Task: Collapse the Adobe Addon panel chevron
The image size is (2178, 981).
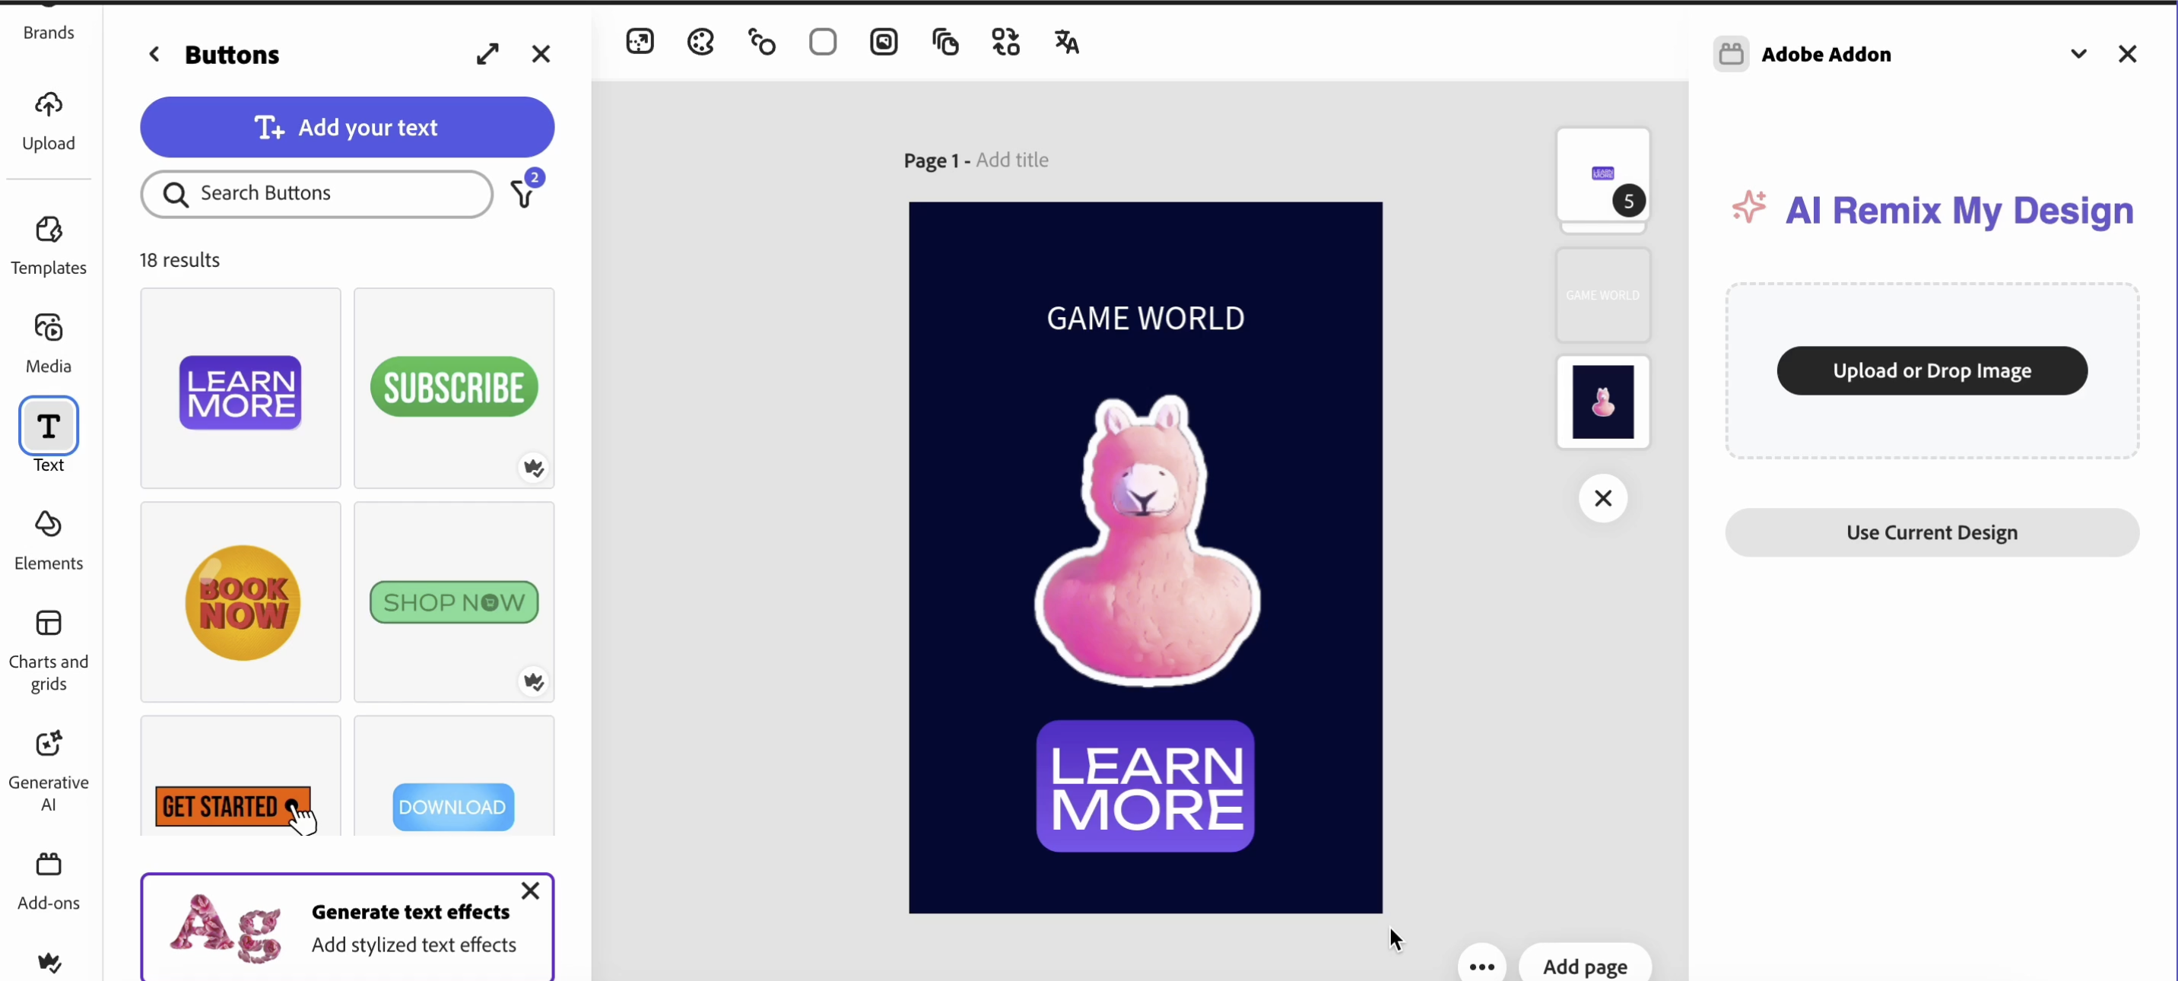Action: pos(2078,54)
